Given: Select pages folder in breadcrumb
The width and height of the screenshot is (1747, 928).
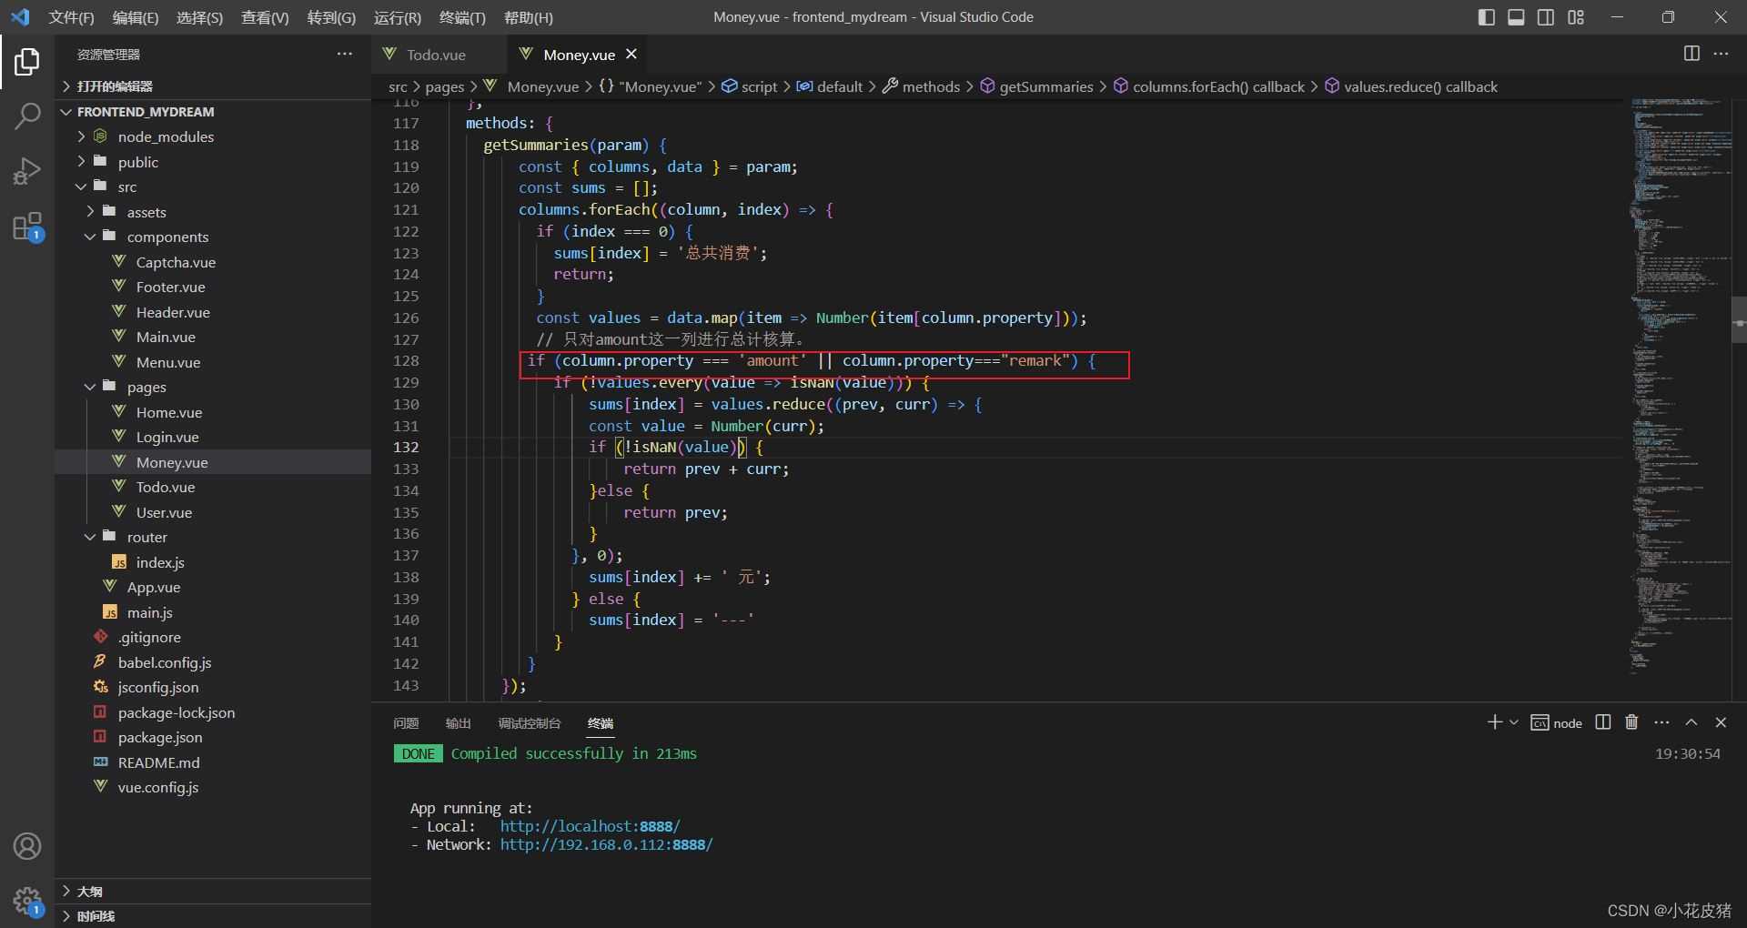Looking at the screenshot, I should (x=444, y=86).
